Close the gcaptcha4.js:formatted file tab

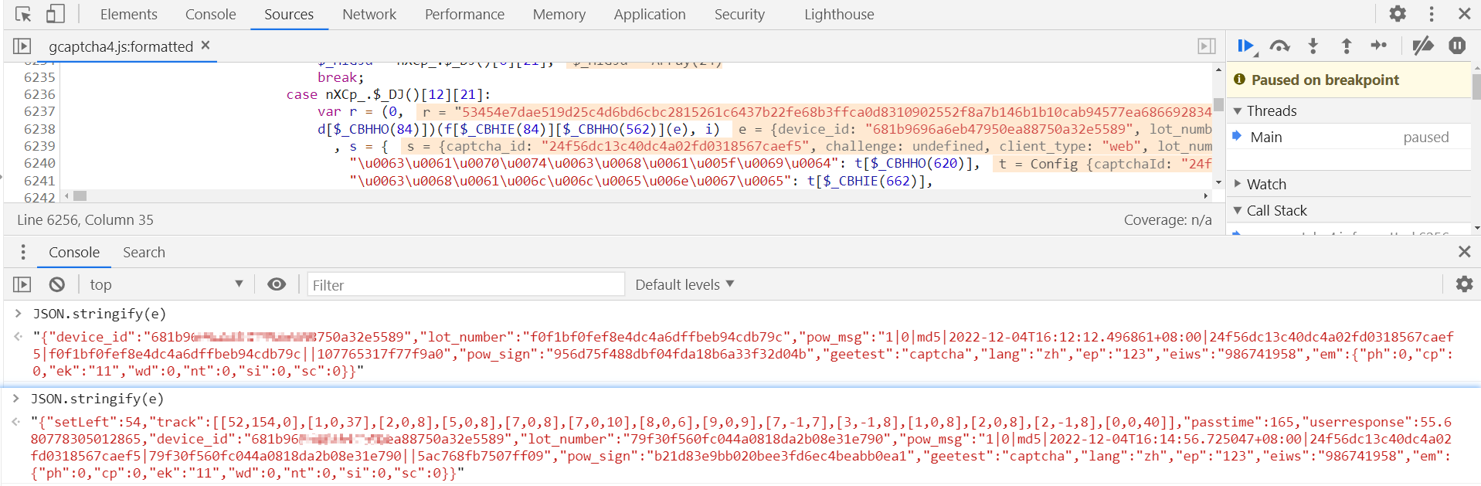(x=206, y=46)
